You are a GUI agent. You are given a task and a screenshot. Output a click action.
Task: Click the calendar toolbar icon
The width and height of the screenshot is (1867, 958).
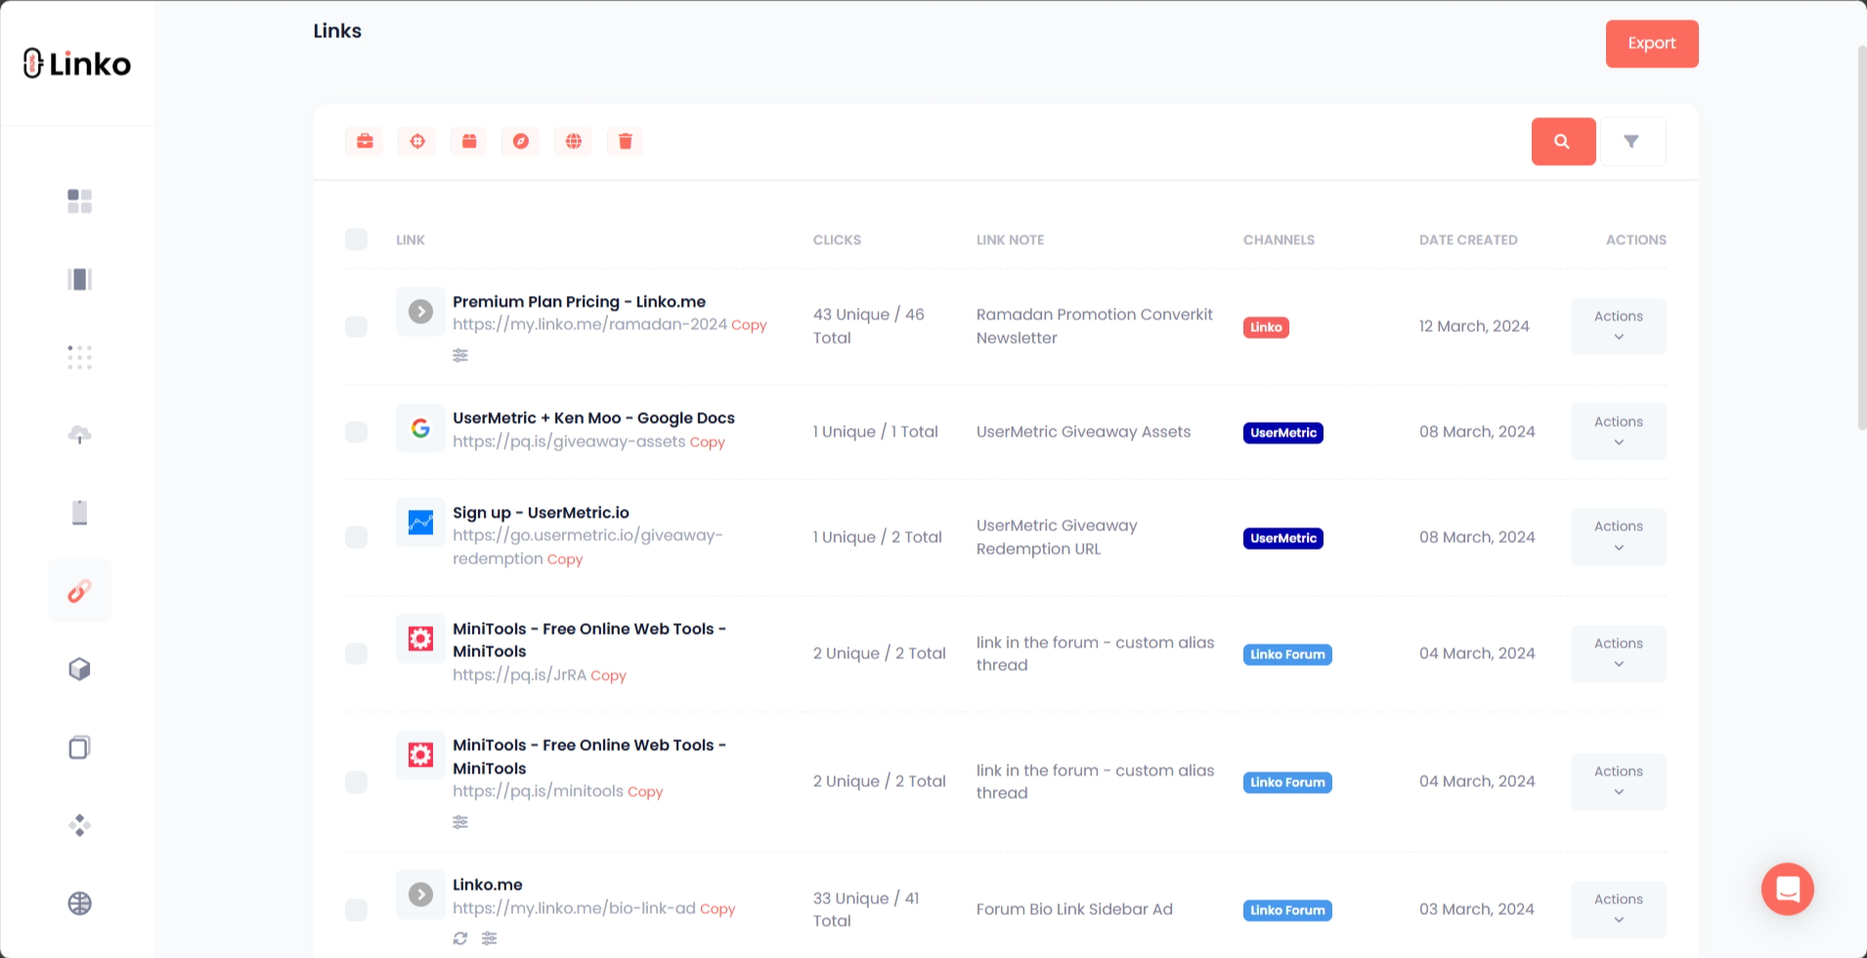click(x=469, y=142)
